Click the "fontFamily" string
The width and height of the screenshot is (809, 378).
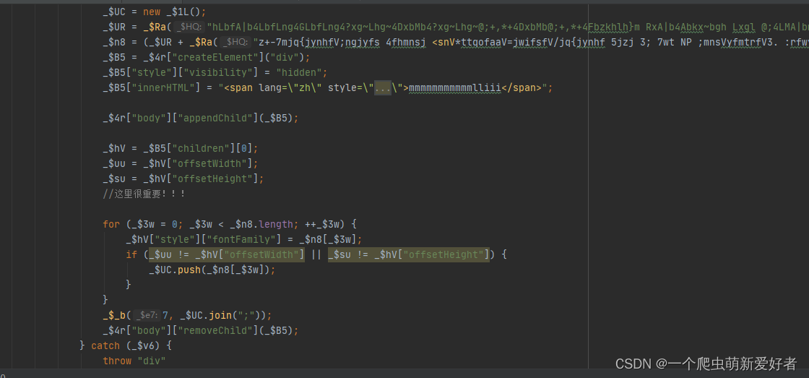coord(240,240)
